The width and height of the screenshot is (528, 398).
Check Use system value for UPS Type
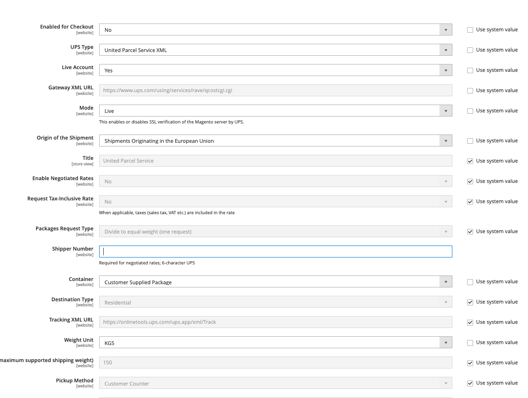[x=470, y=50]
